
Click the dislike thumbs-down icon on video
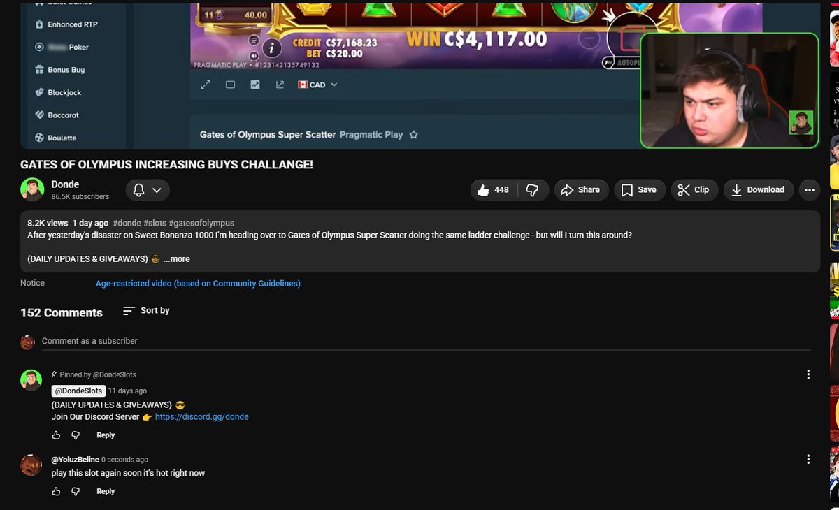pyautogui.click(x=532, y=190)
